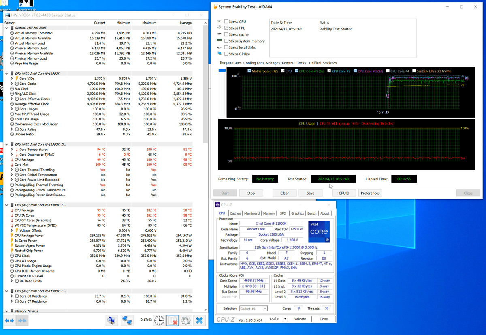Click the HWiNFO reset sheet with red X icon
This screenshot has width=486, height=335.
(x=173, y=320)
